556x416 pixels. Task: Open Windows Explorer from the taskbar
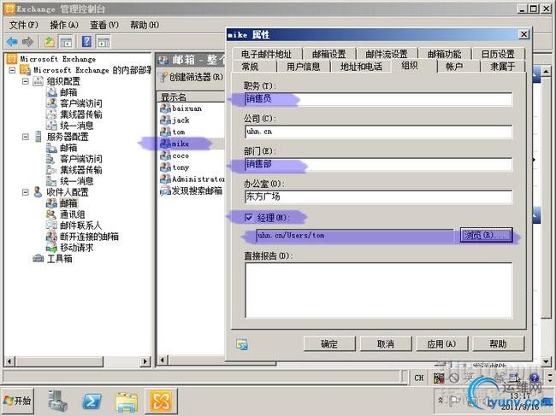pos(127,401)
